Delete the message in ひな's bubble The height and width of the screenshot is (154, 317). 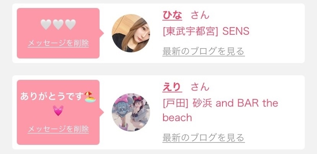coord(58,43)
